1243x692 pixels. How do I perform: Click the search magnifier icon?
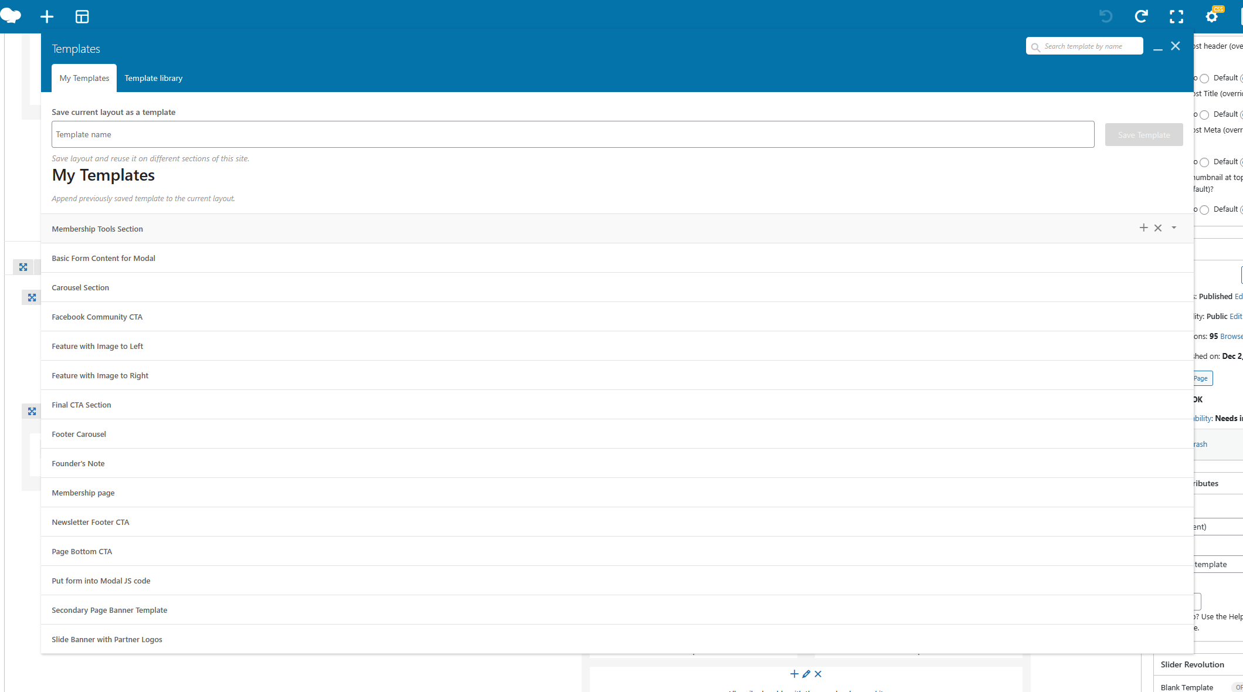(1035, 47)
